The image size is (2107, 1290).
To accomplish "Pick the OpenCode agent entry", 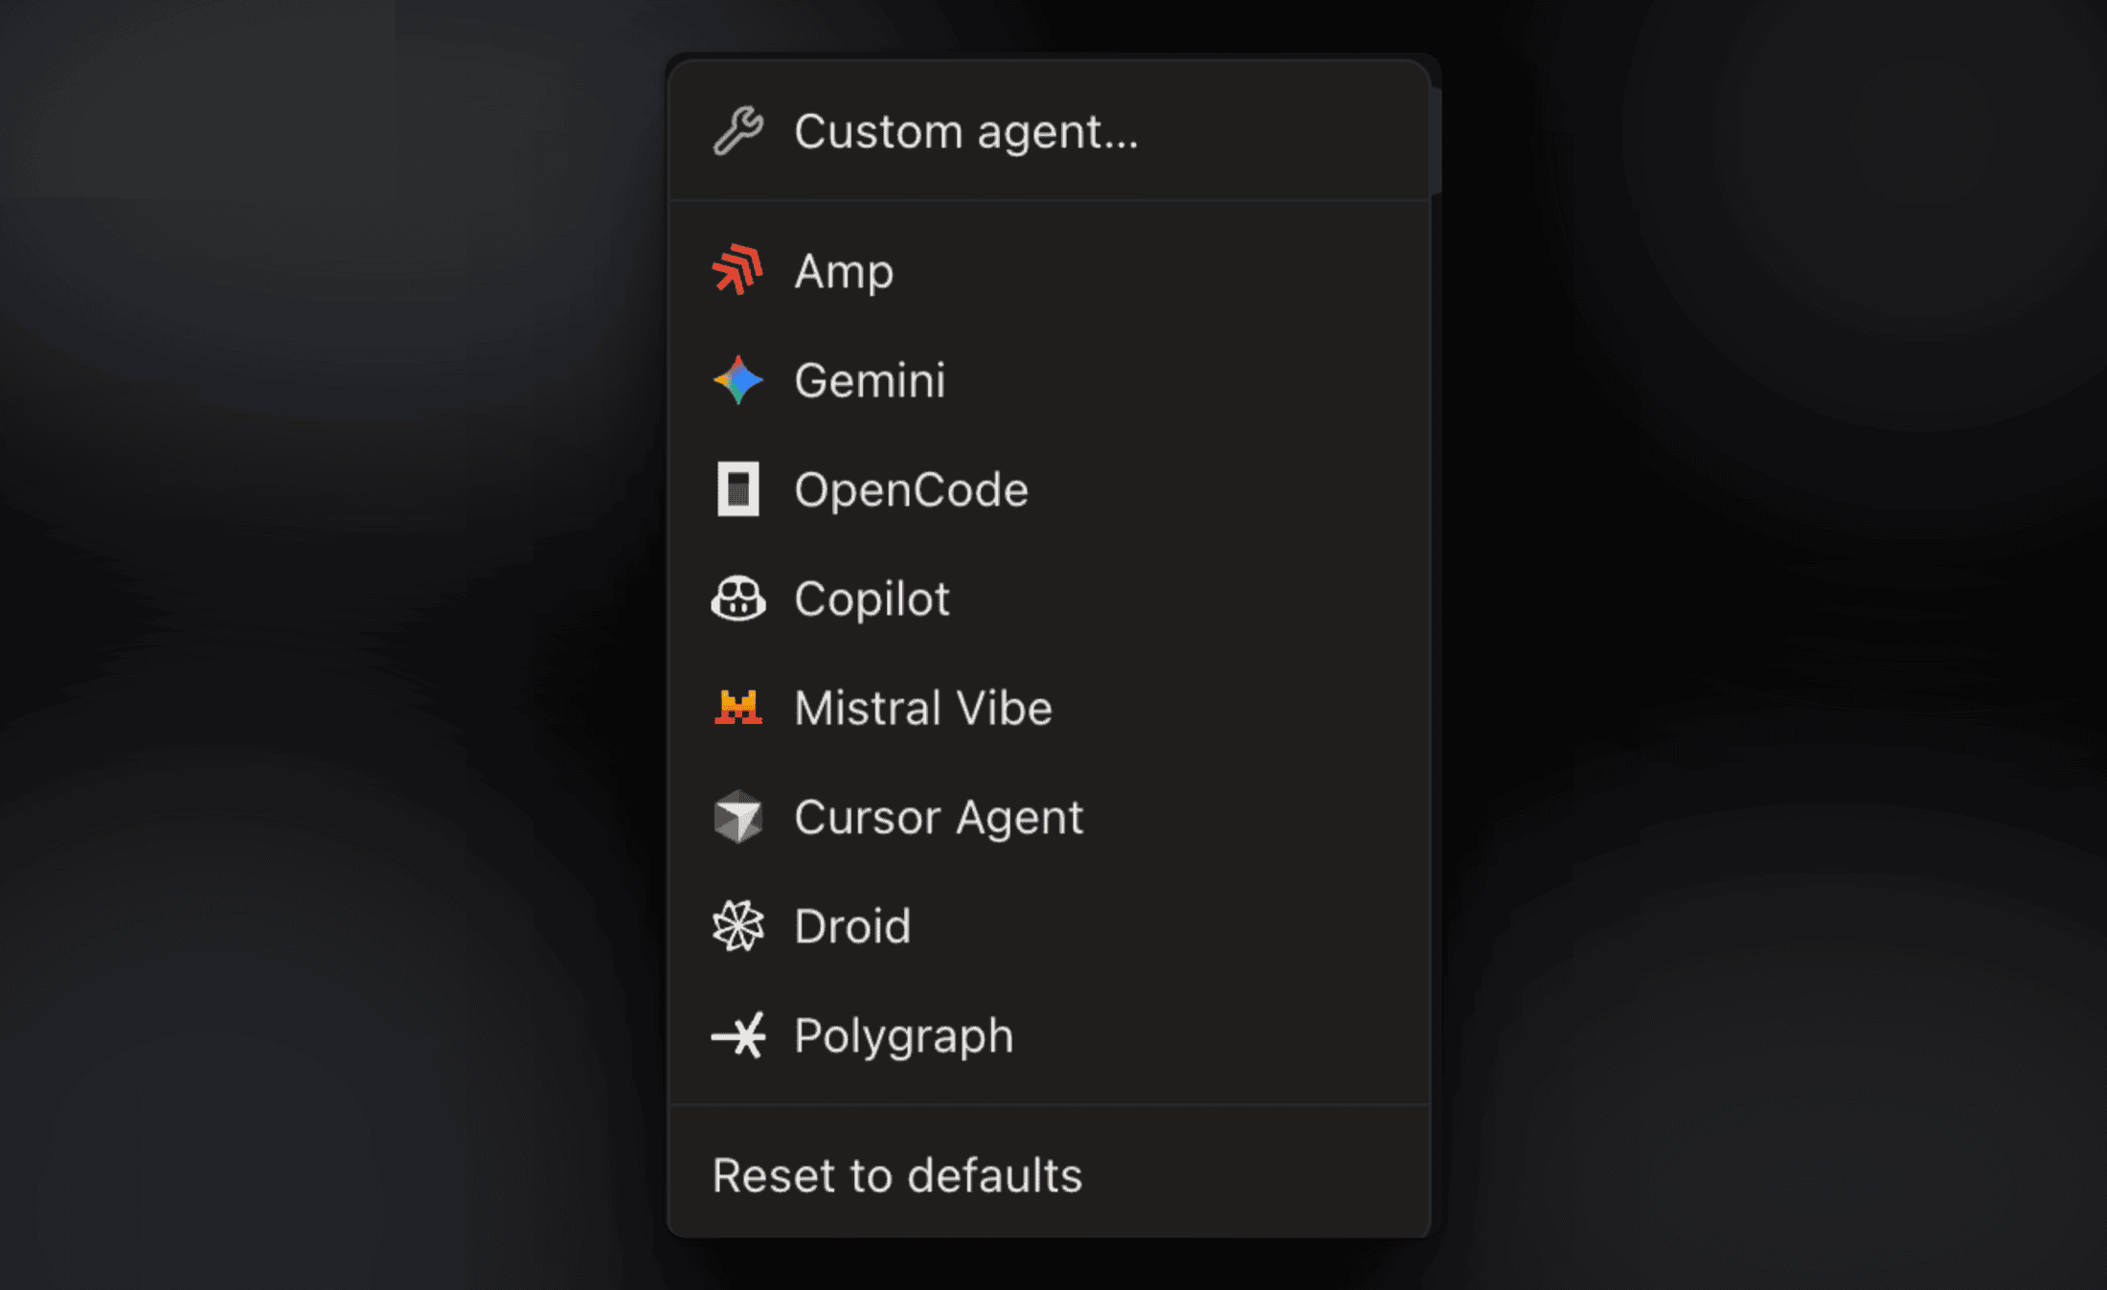I will click(x=1049, y=489).
